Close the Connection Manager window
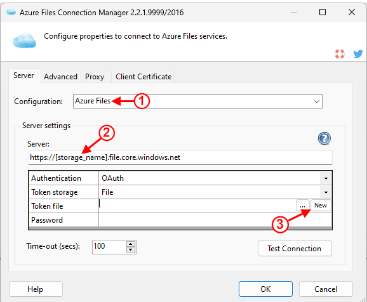 [352, 12]
